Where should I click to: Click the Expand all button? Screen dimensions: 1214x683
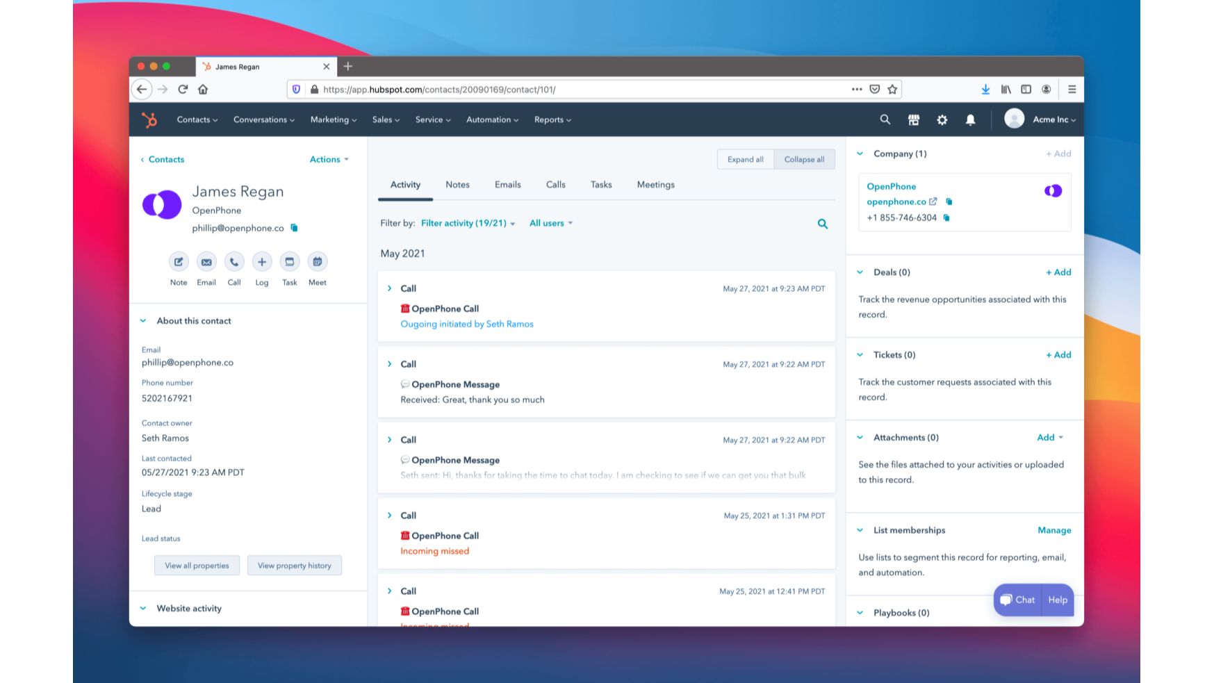click(745, 159)
